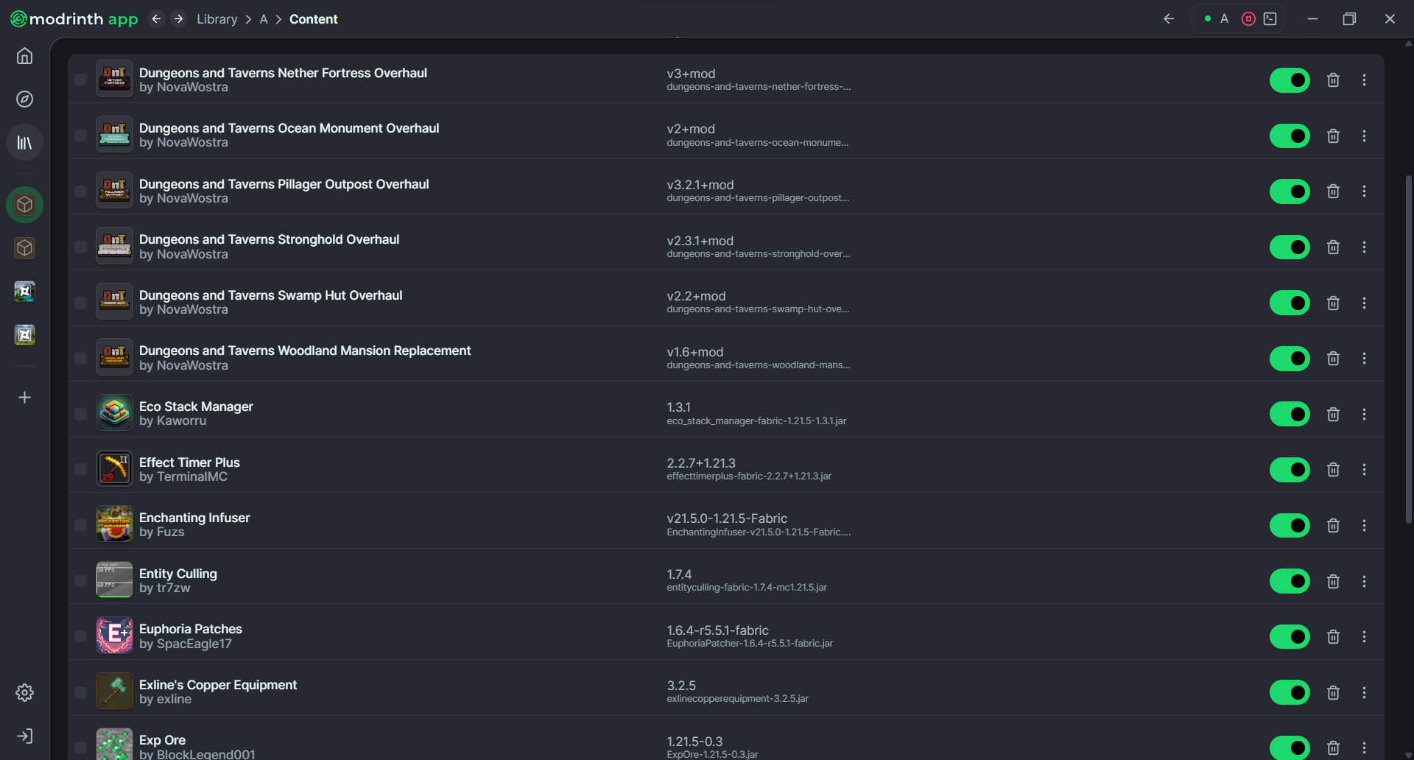
Task: Delete Dungeons and Taverns Woodland Mansion Replacement
Action: pyautogui.click(x=1333, y=359)
